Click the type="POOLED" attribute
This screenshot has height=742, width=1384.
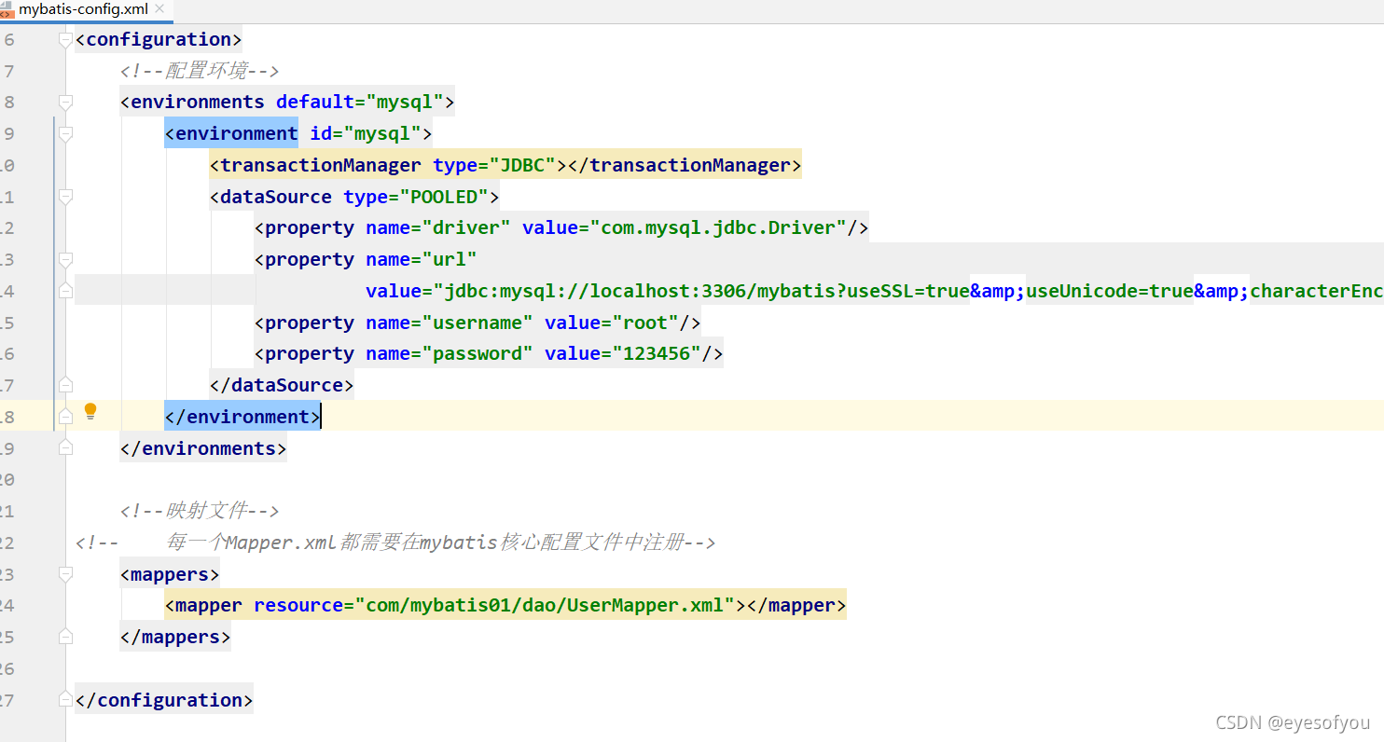(x=416, y=197)
